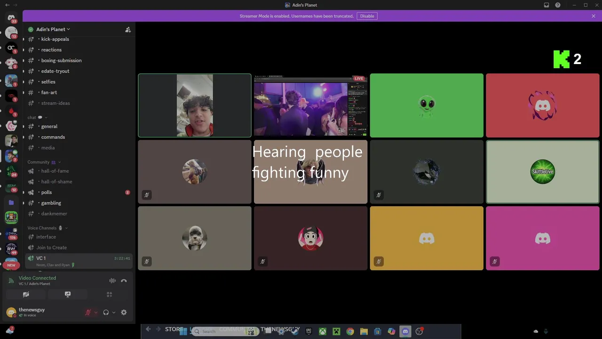Toggle the camera on in voice panel

coord(26,294)
